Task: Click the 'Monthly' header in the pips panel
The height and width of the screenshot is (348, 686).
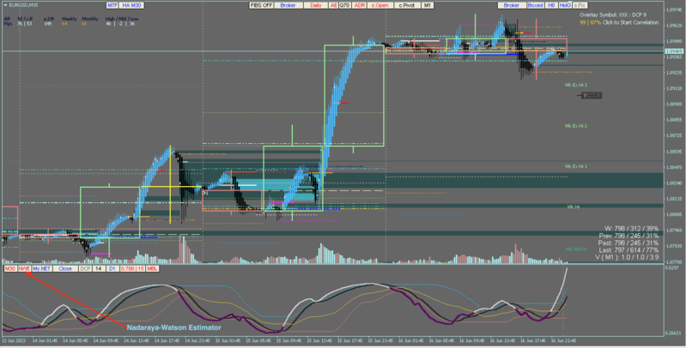Action: pos(90,19)
